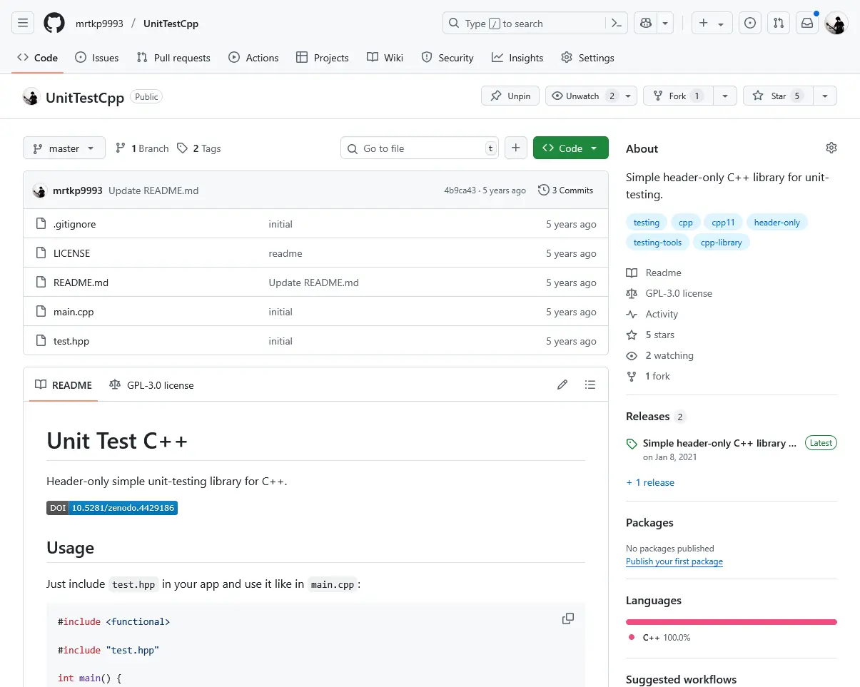
Task: Open the Actions tab
Action: click(x=253, y=58)
